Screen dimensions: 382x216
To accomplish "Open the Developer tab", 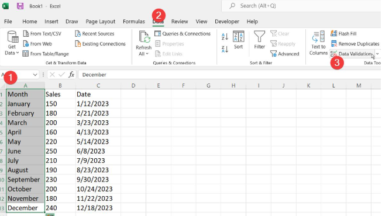I will click(x=227, y=22).
